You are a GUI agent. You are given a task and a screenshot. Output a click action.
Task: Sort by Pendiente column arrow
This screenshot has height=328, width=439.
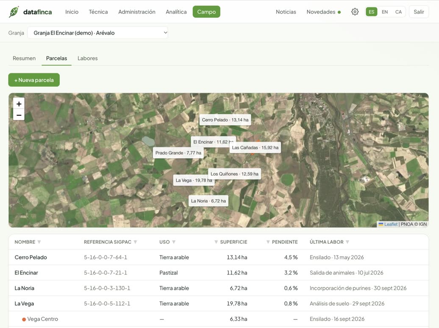(x=268, y=242)
